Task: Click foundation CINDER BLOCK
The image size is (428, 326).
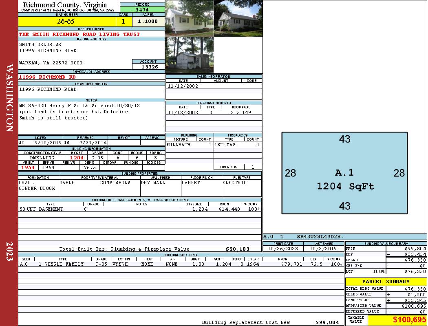Action: point(37,188)
